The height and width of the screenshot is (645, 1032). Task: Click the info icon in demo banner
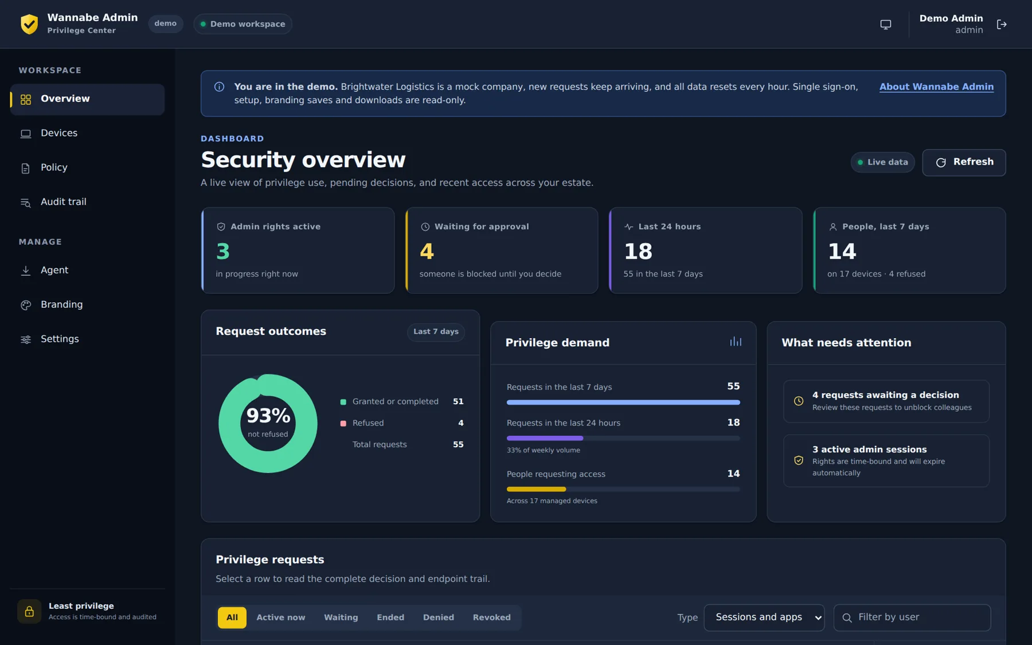pyautogui.click(x=219, y=87)
